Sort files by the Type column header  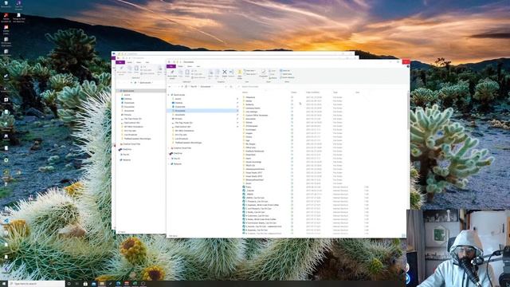tap(335, 92)
